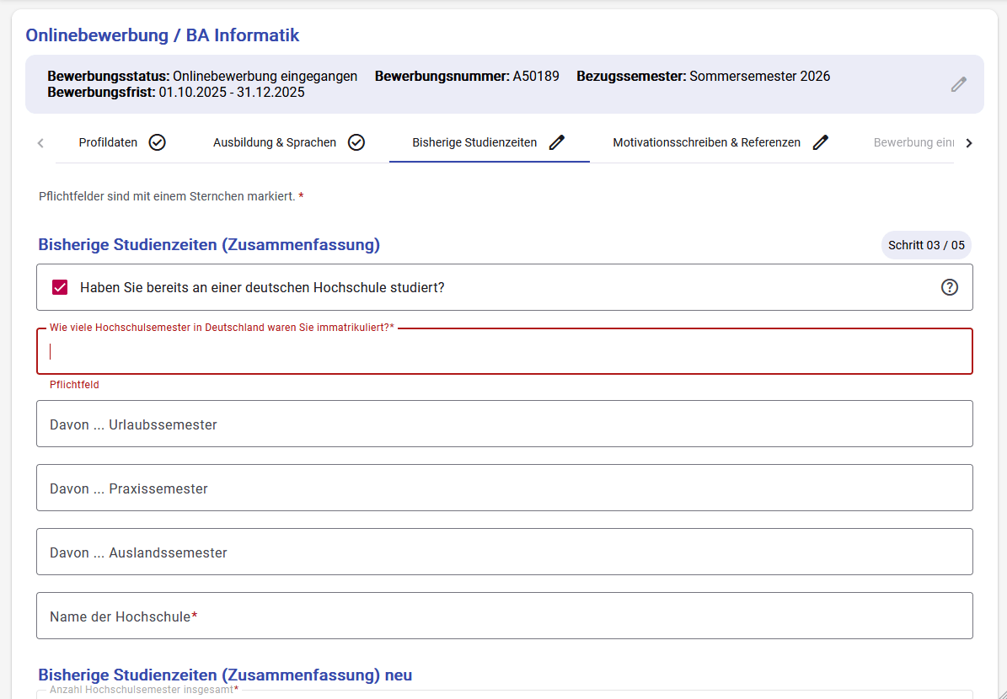1007x699 pixels.
Task: Click the edit pencil in the status box
Action: pyautogui.click(x=958, y=84)
